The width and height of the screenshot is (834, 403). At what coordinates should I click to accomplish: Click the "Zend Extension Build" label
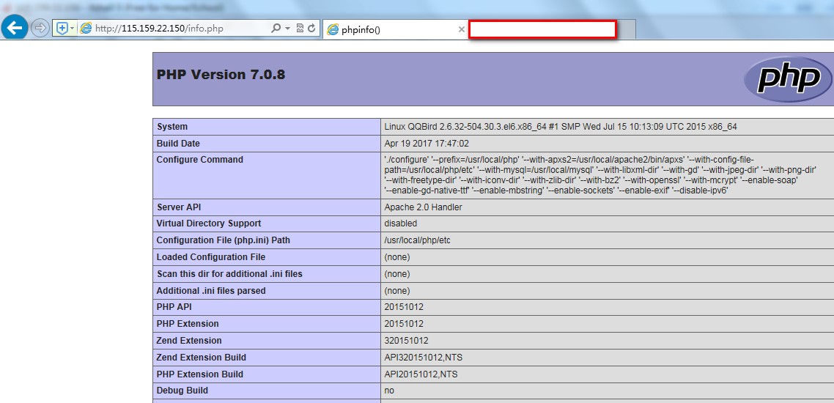click(201, 358)
